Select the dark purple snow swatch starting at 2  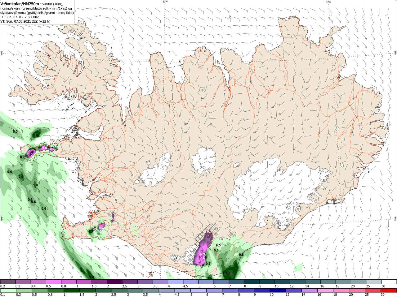pos(115,282)
